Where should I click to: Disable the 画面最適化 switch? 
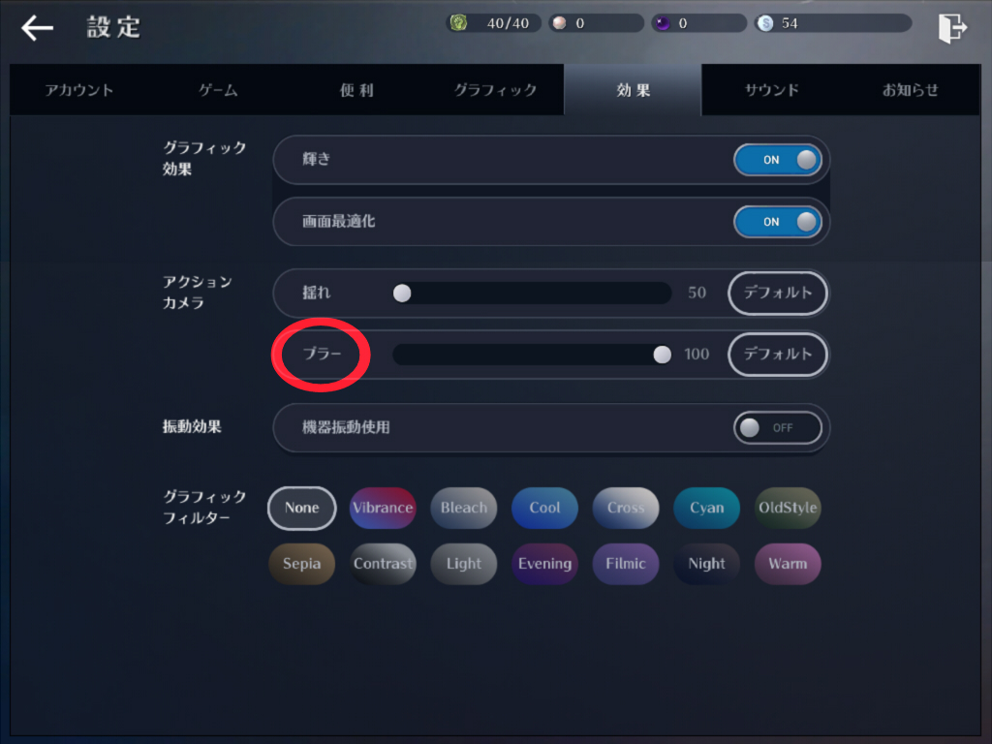pos(778,222)
